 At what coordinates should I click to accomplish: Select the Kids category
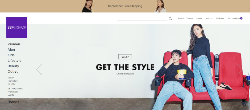(x=11, y=55)
